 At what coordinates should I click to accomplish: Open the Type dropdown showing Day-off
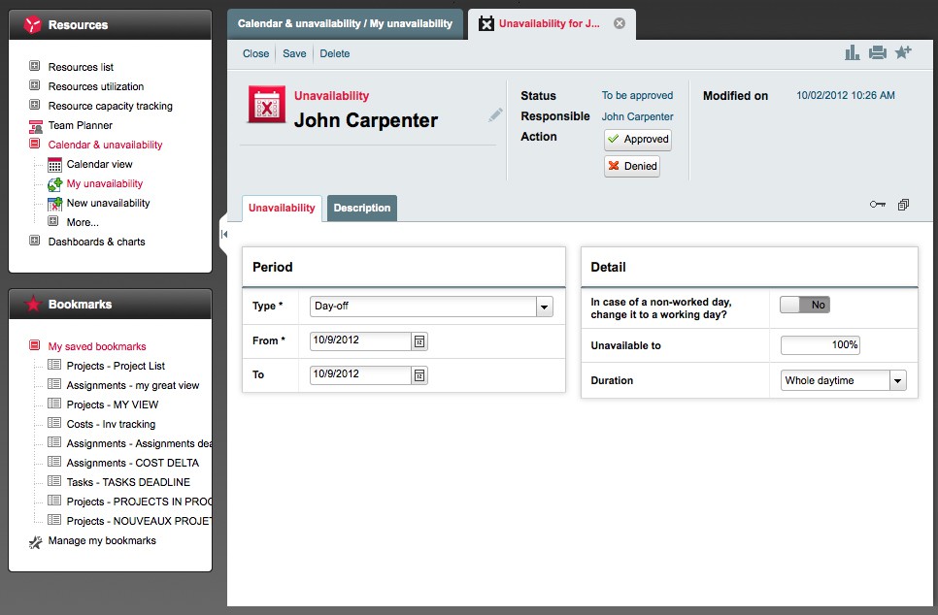(x=544, y=307)
